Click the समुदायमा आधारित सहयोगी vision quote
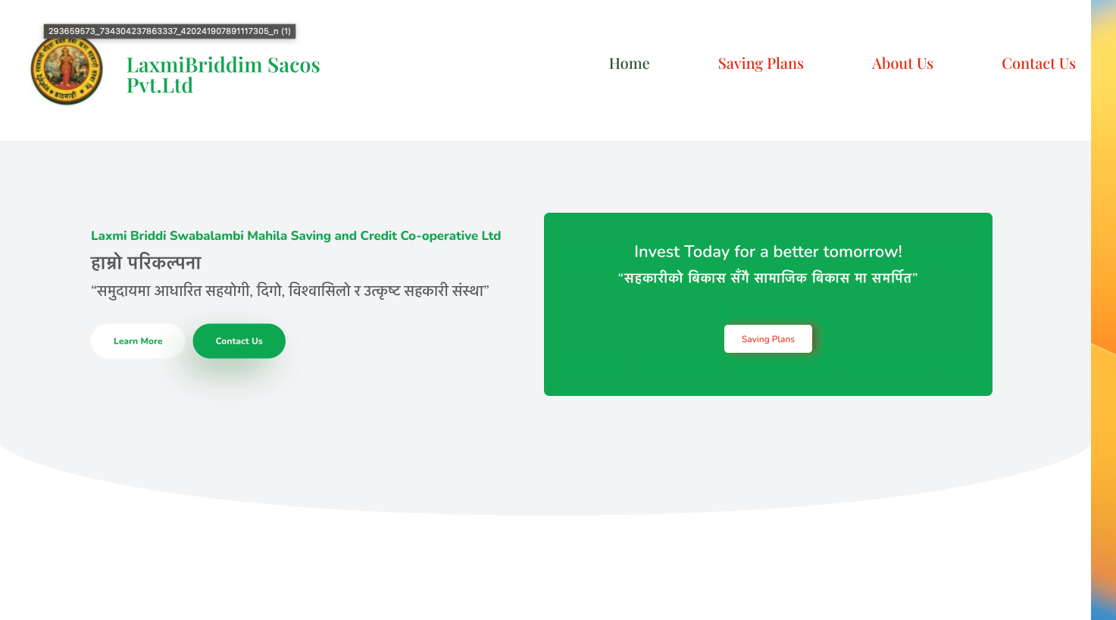The height and width of the screenshot is (620, 1116). pos(290,291)
